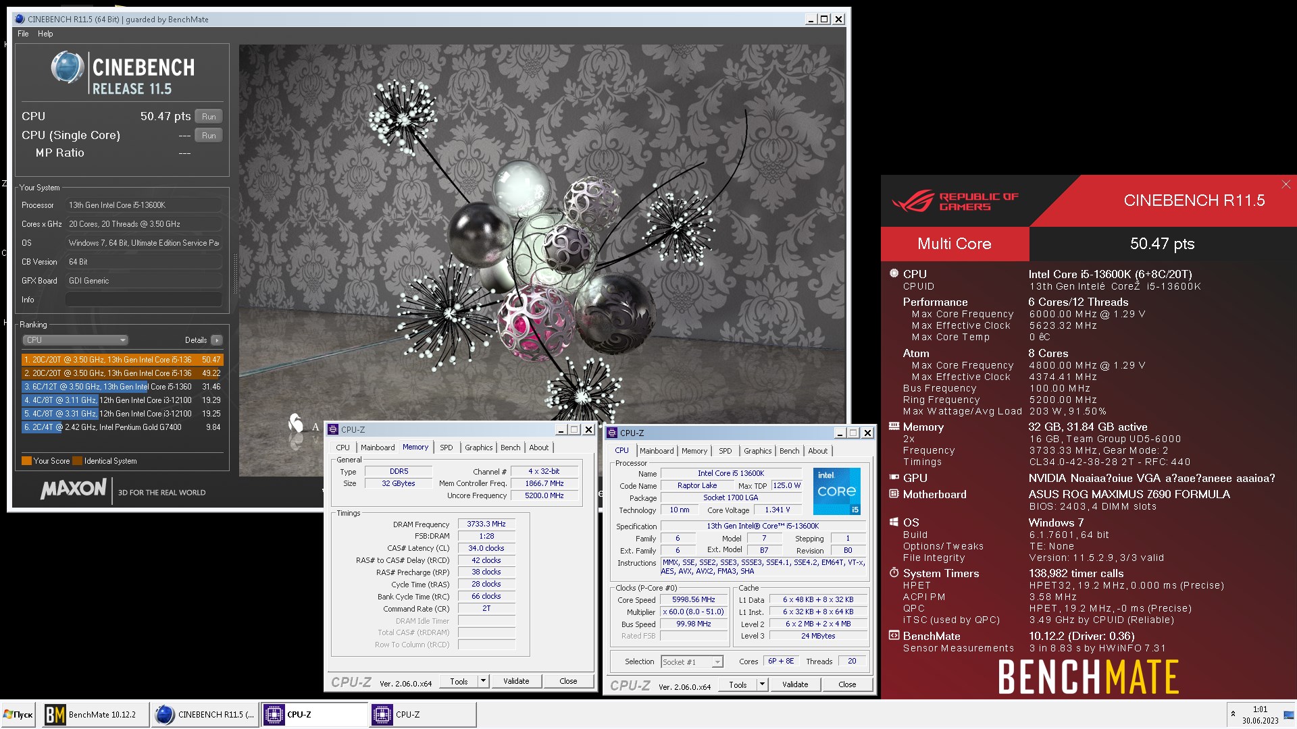Click the Identical System legend swatch
The height and width of the screenshot is (729, 1297).
click(78, 461)
